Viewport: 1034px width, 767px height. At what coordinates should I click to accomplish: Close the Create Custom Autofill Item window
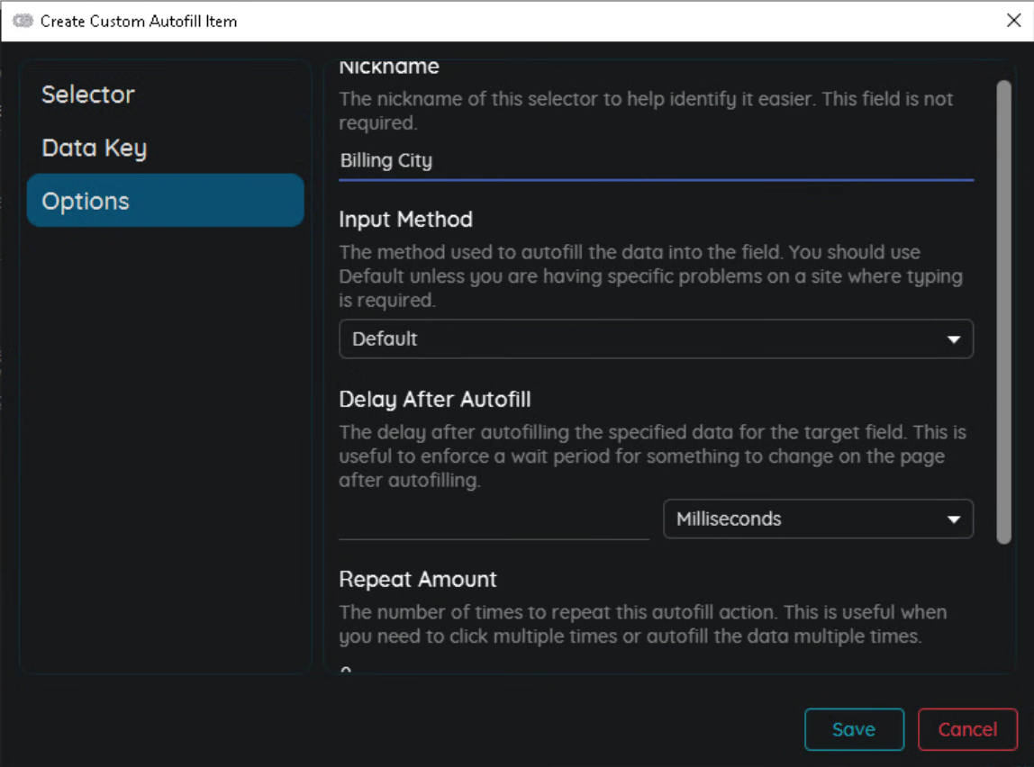[x=1013, y=21]
